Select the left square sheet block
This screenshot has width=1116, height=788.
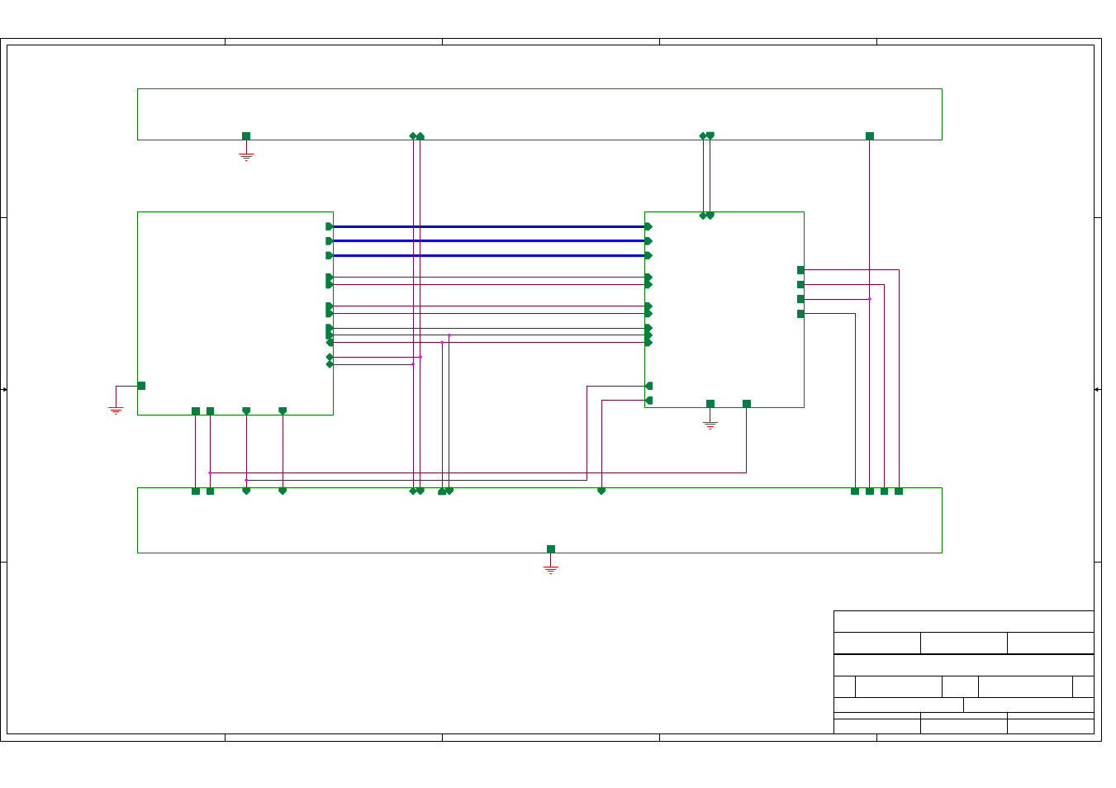tap(235, 313)
